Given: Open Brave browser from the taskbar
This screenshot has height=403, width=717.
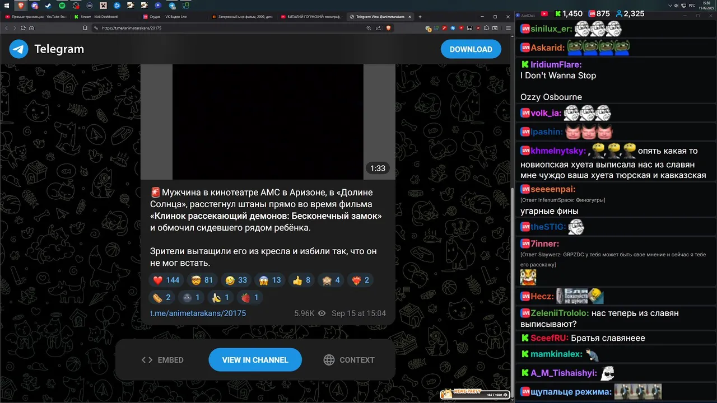Looking at the screenshot, I should pos(21,6).
